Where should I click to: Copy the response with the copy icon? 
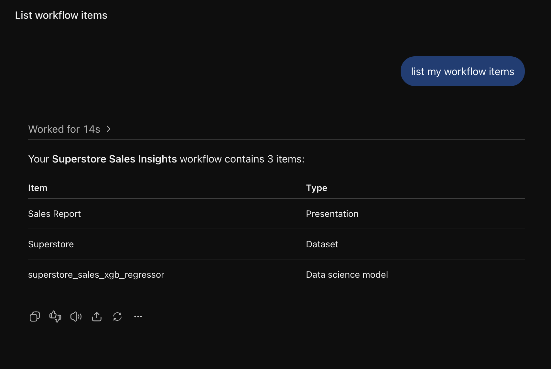point(35,317)
